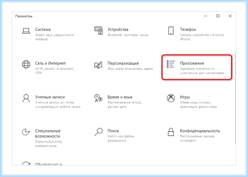
Task: Click the text 'Фон, экран блокировки, цвета'
Action: pos(130,68)
